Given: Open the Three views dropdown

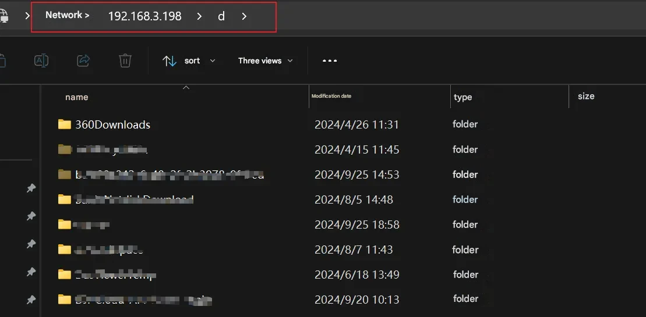Looking at the screenshot, I should (265, 61).
